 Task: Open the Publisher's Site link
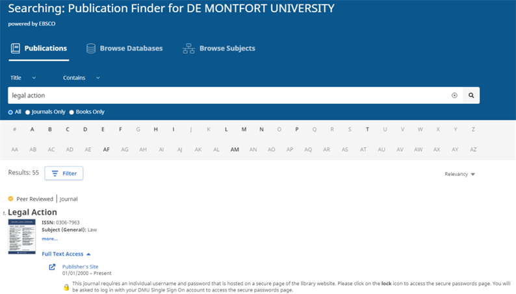coord(81,267)
